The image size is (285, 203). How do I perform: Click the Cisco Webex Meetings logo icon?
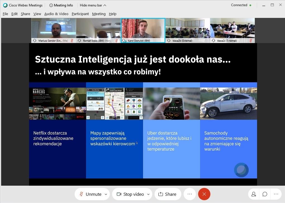click(x=5, y=5)
